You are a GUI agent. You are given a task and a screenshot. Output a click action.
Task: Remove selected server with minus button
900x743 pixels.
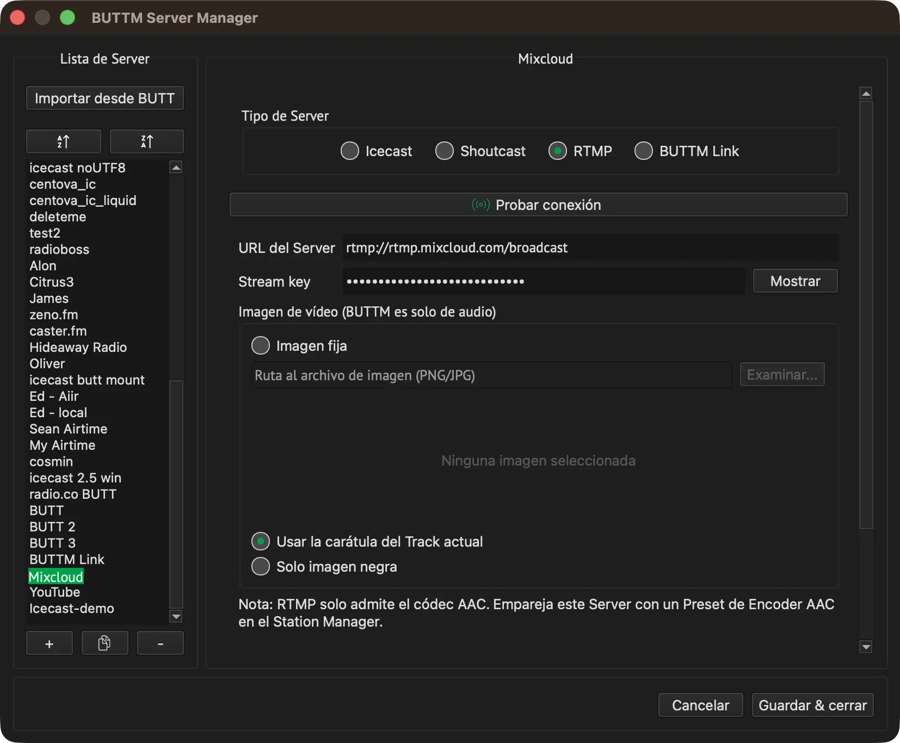pos(161,643)
